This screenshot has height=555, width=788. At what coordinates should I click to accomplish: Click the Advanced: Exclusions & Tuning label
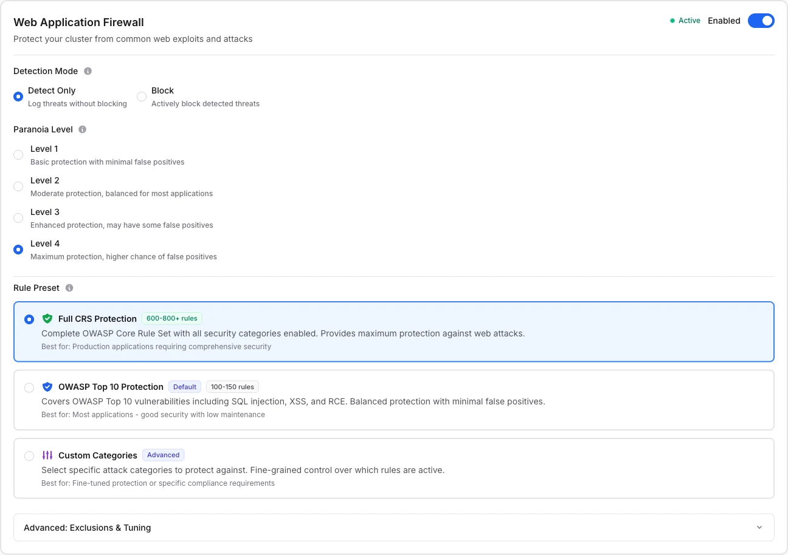coord(88,528)
